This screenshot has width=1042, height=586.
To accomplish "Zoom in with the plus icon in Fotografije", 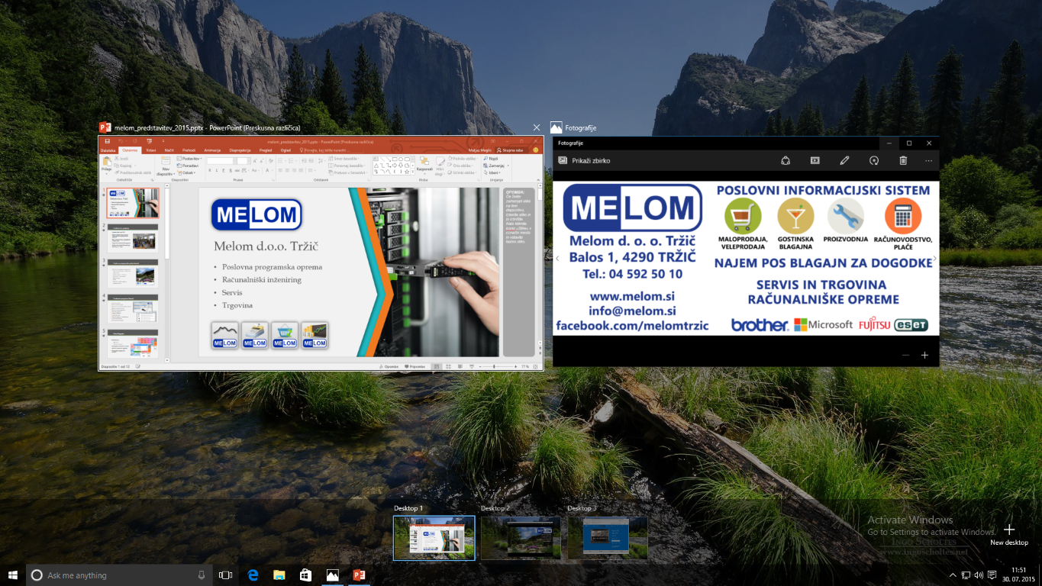I will (924, 355).
